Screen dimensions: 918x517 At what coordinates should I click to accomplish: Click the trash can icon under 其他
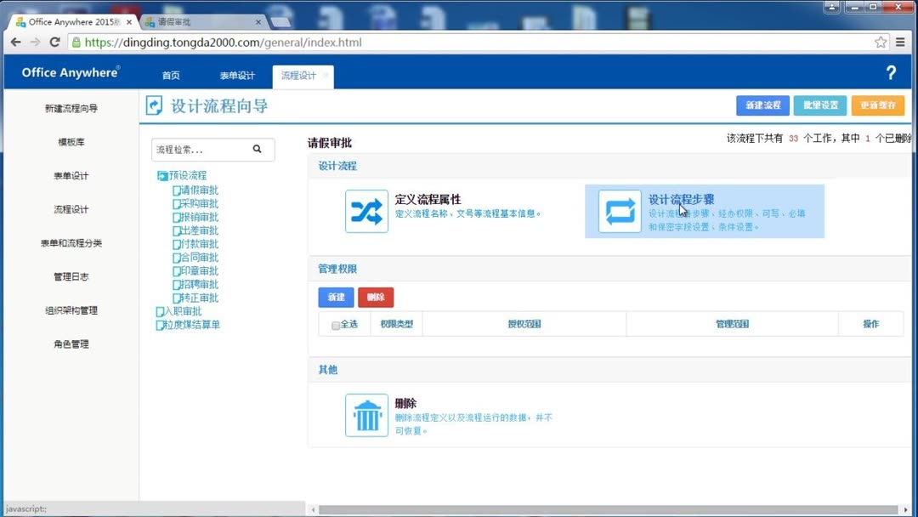click(x=366, y=414)
